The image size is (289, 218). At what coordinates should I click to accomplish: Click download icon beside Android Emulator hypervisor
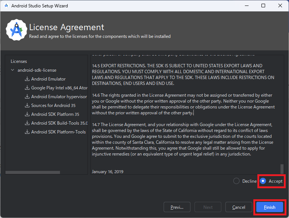(x=27, y=97)
